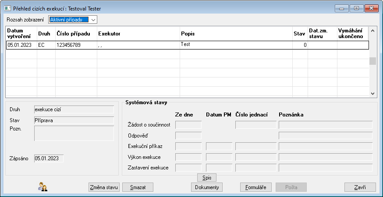Click Exekuční příkaz Datum PM field
The width and height of the screenshot is (383, 197).
(219, 146)
